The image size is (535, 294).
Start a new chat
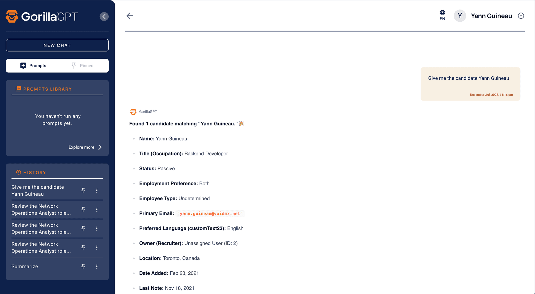tap(57, 45)
